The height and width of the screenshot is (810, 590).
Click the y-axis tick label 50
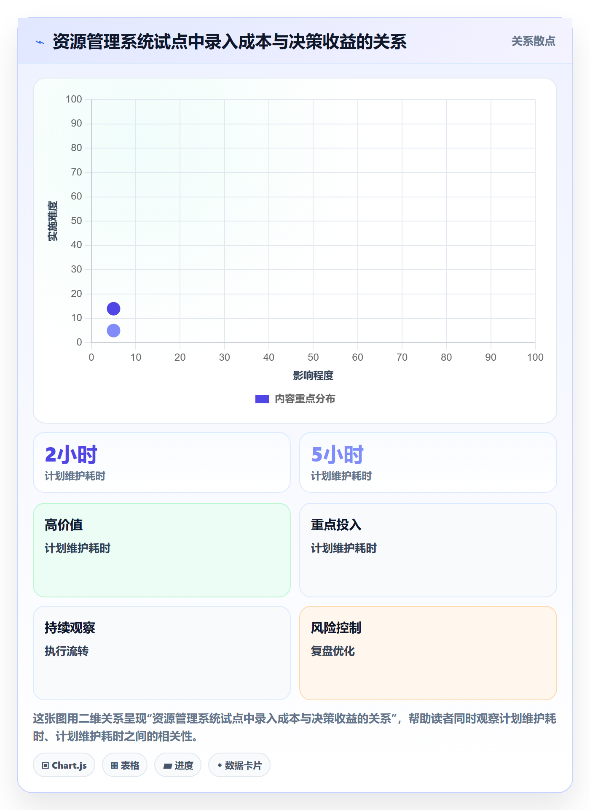[76, 221]
